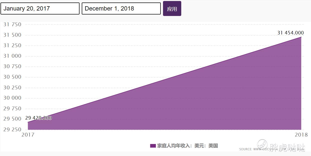Click the 30 750 y-axis label

coord(12,66)
